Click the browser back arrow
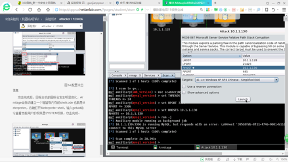 pyautogui.click(x=17, y=10)
